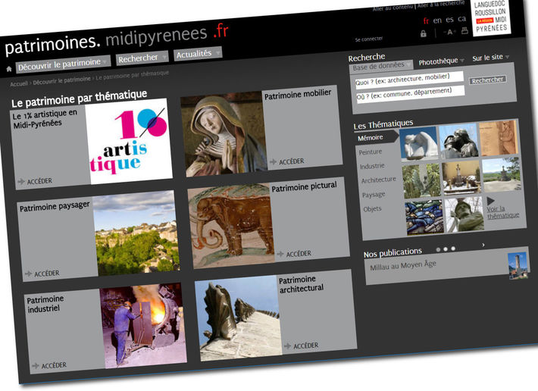
Task: Click first publication carousel dot
Action: point(438,250)
